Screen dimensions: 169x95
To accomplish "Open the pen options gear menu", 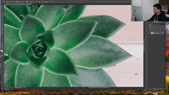I will click(x=39, y=2).
